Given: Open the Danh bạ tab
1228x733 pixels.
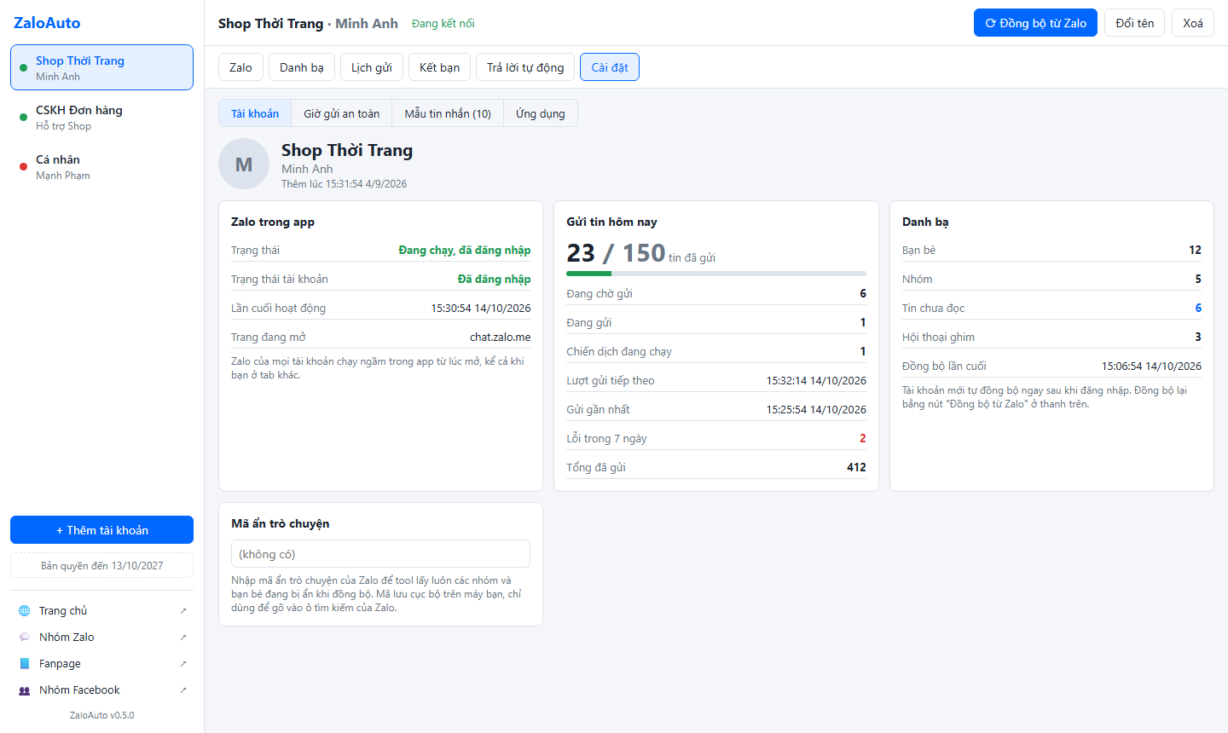Looking at the screenshot, I should (x=302, y=67).
